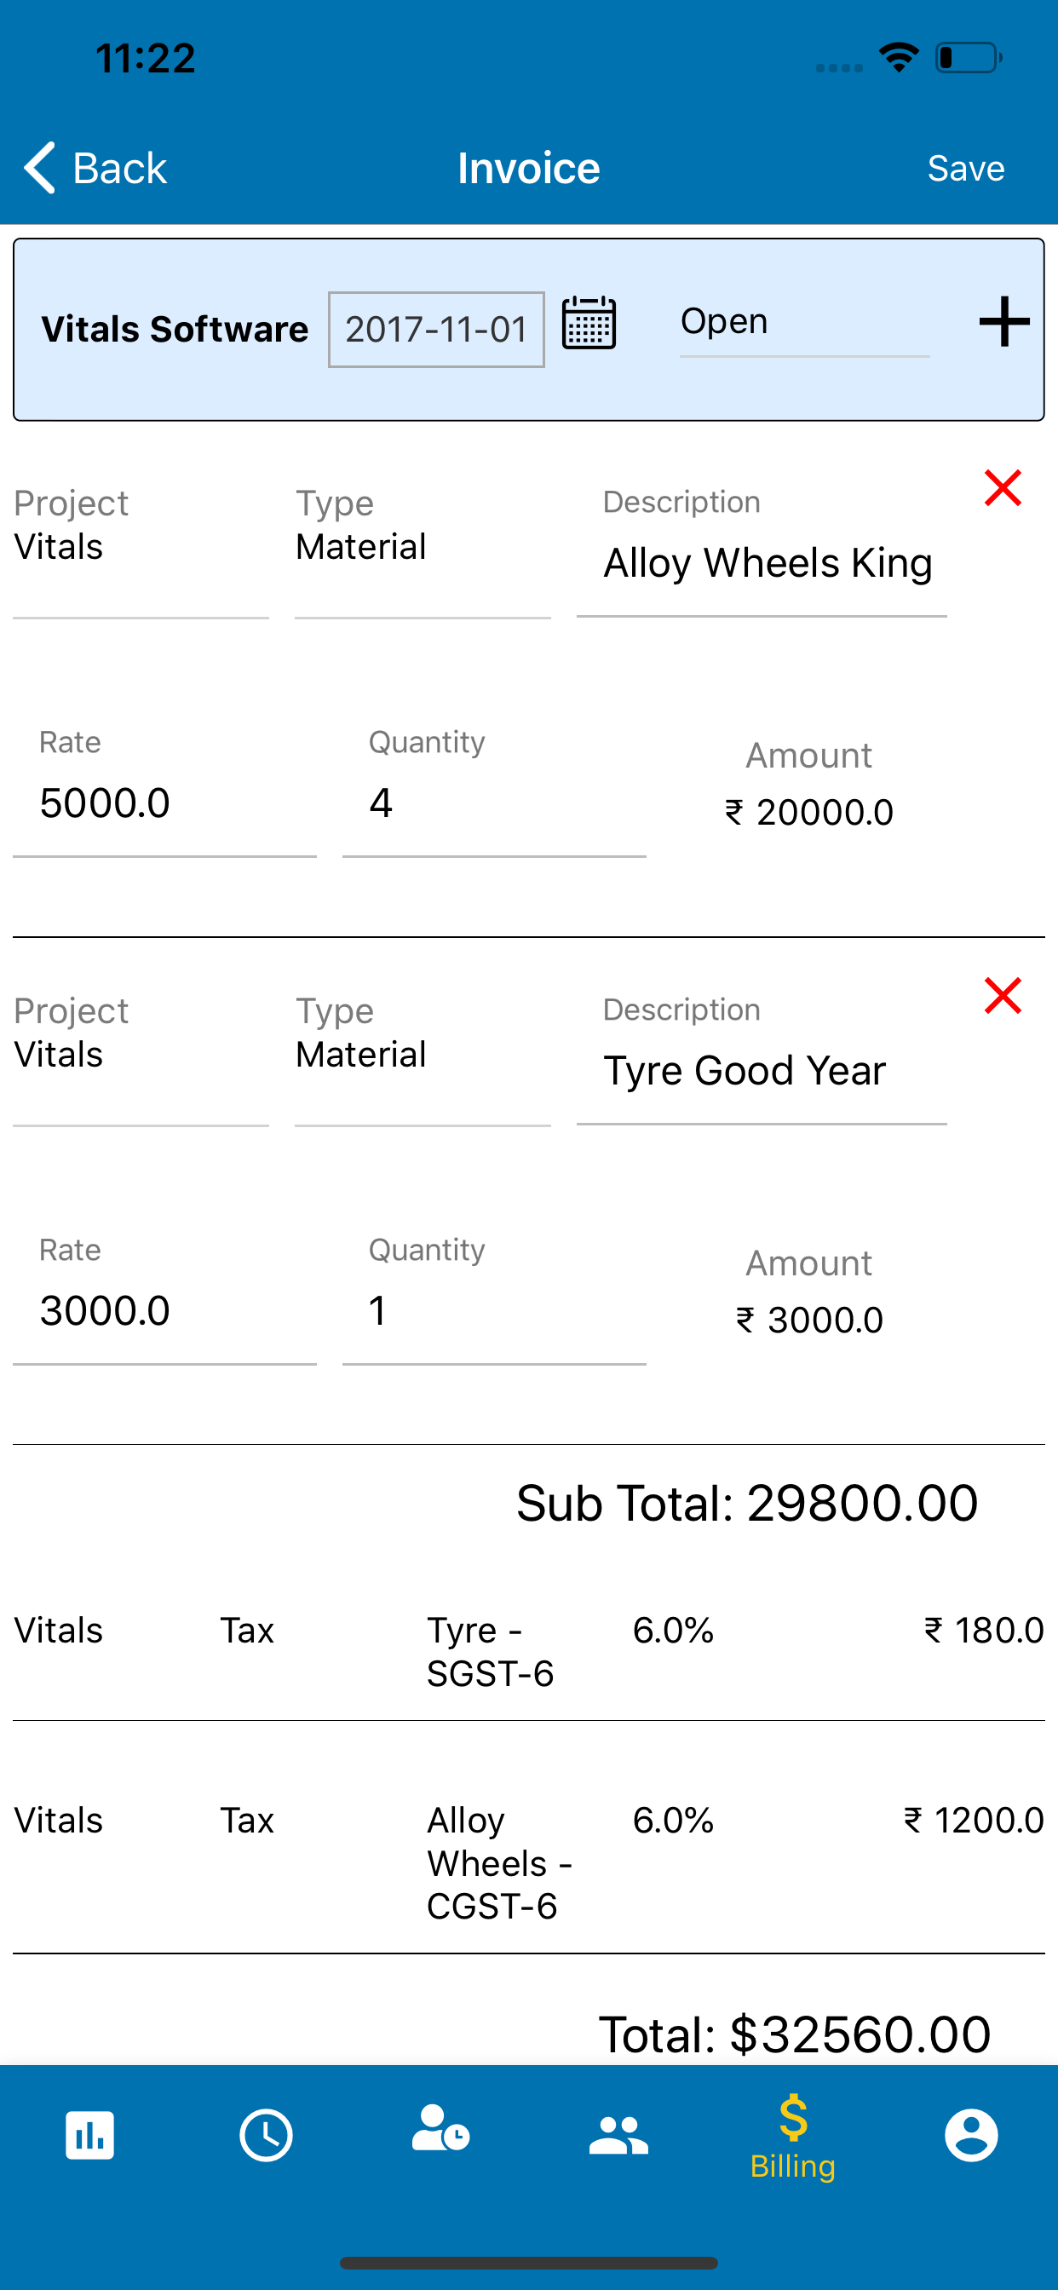Edit the rate field showing 5000.0
Image resolution: width=1058 pixels, height=2290 pixels.
[x=164, y=803]
